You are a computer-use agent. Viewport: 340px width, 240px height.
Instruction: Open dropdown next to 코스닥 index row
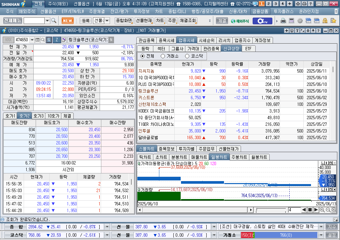tap(107, 235)
